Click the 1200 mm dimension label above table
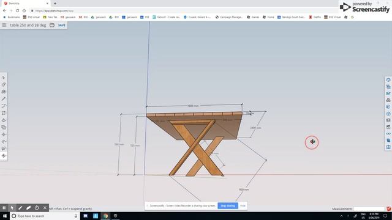The height and width of the screenshot is (220, 392). point(193,106)
